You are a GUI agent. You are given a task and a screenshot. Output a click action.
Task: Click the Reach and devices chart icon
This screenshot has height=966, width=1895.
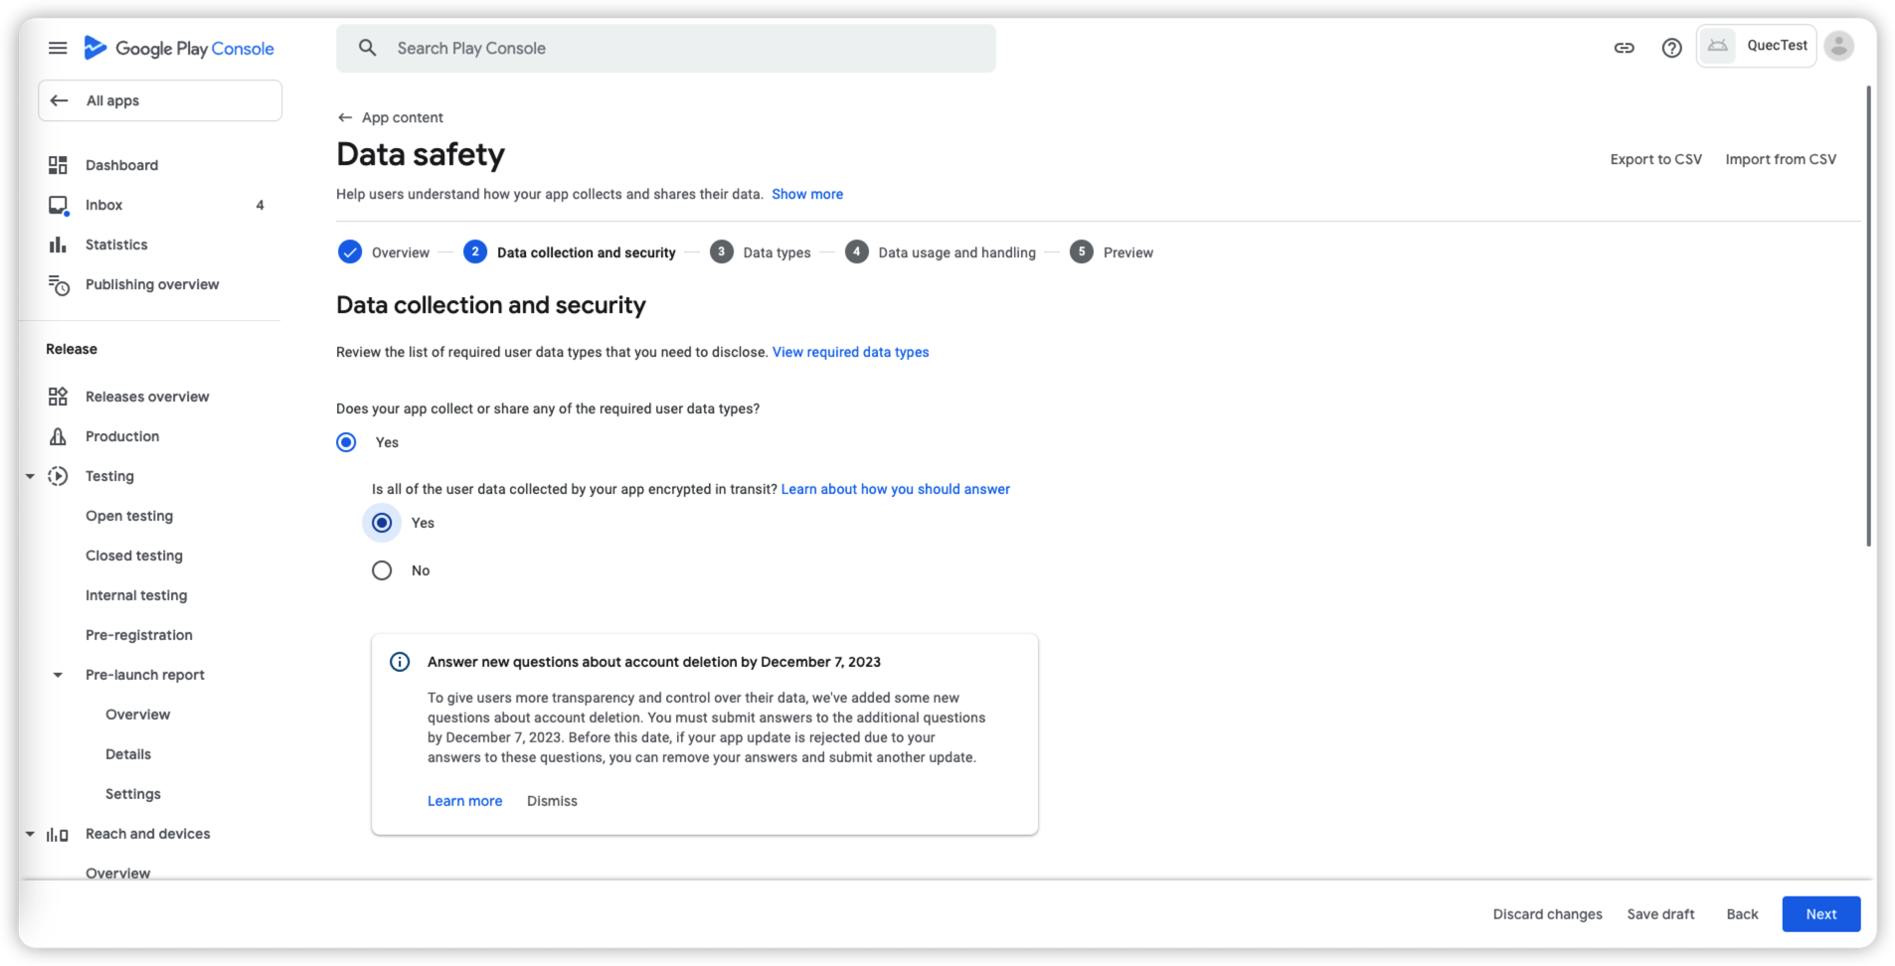coord(58,835)
